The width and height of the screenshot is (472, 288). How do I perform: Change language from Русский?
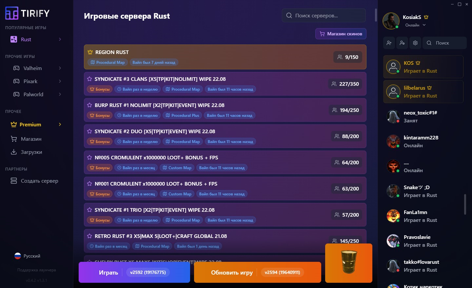tap(28, 256)
